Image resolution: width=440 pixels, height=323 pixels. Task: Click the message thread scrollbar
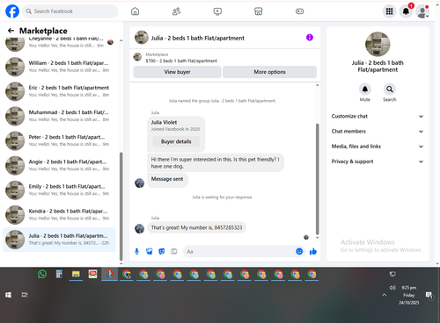tap(317, 179)
